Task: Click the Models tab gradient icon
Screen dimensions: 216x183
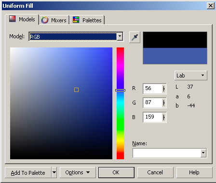Action: pyautogui.click(x=12, y=19)
